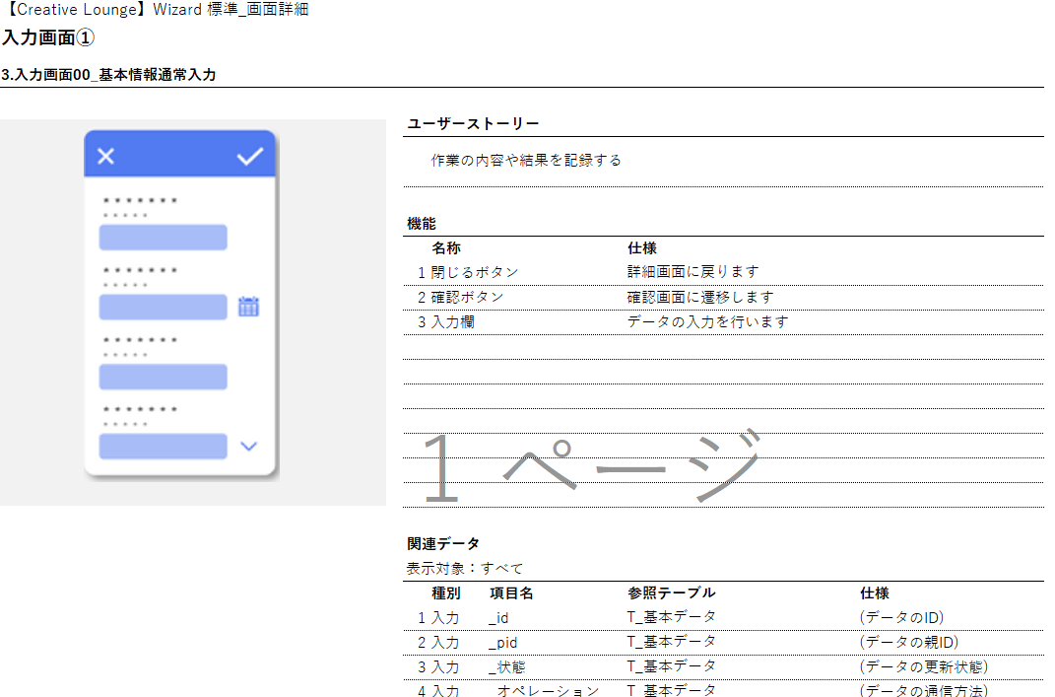This screenshot has height=697, width=1055.
Task: Click the checkmark confirm icon in mockup header
Action: (x=250, y=156)
